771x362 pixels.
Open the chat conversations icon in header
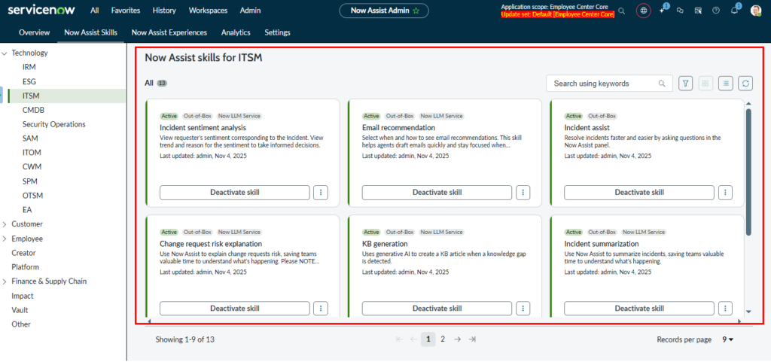pos(680,11)
